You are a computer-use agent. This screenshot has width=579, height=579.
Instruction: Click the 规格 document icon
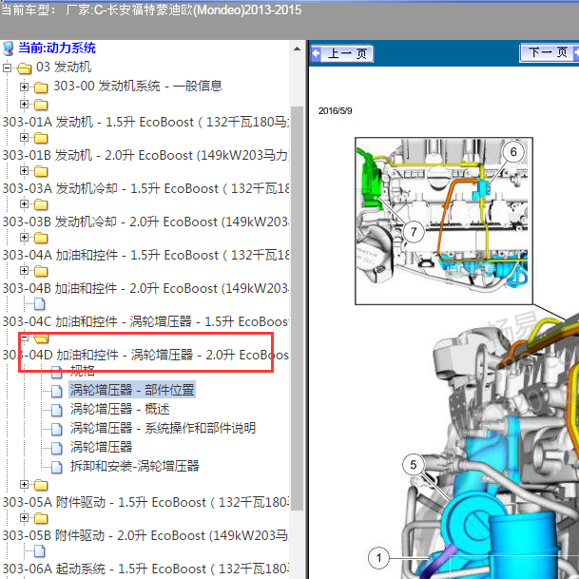pos(56,373)
